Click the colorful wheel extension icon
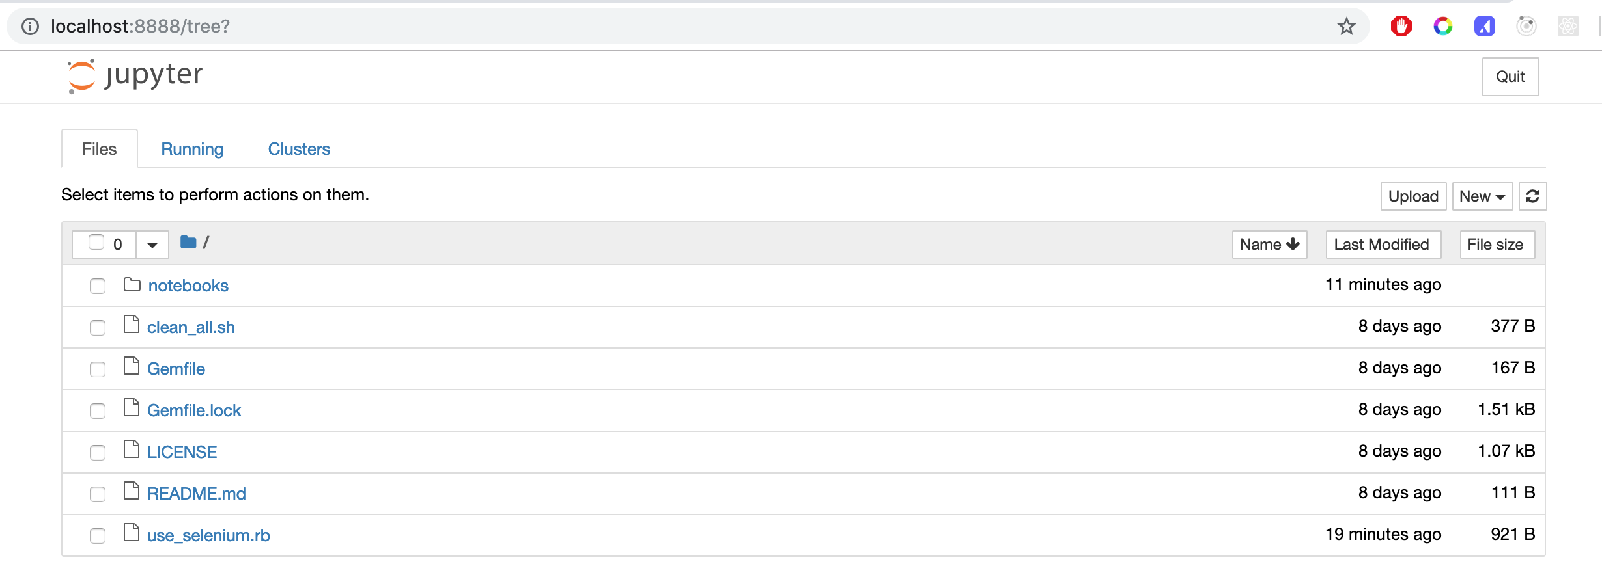Viewport: 1602px width, 588px height. pyautogui.click(x=1443, y=26)
